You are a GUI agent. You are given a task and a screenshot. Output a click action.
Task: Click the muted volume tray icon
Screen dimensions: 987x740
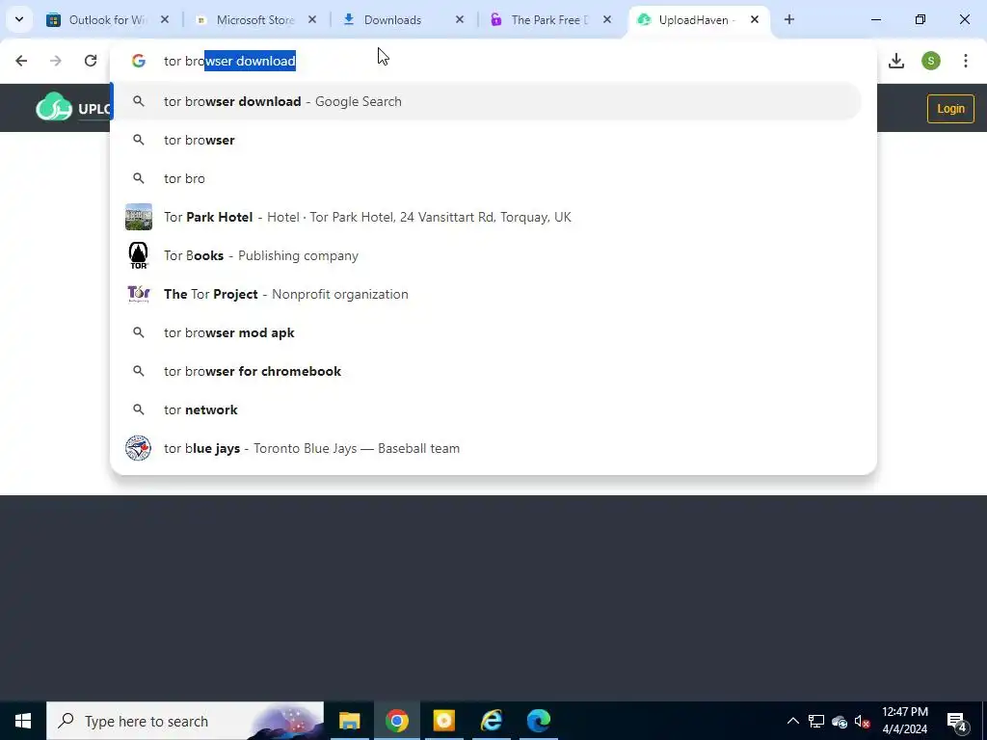863,722
